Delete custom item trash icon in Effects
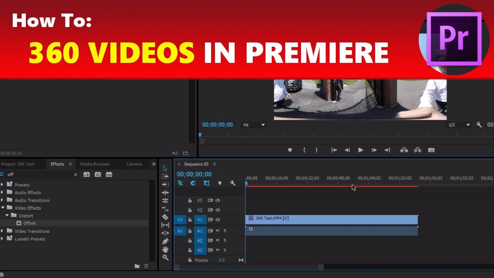Image resolution: width=494 pixels, height=278 pixels. (x=146, y=266)
